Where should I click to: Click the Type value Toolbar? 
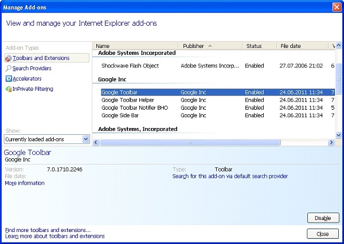coord(224,170)
